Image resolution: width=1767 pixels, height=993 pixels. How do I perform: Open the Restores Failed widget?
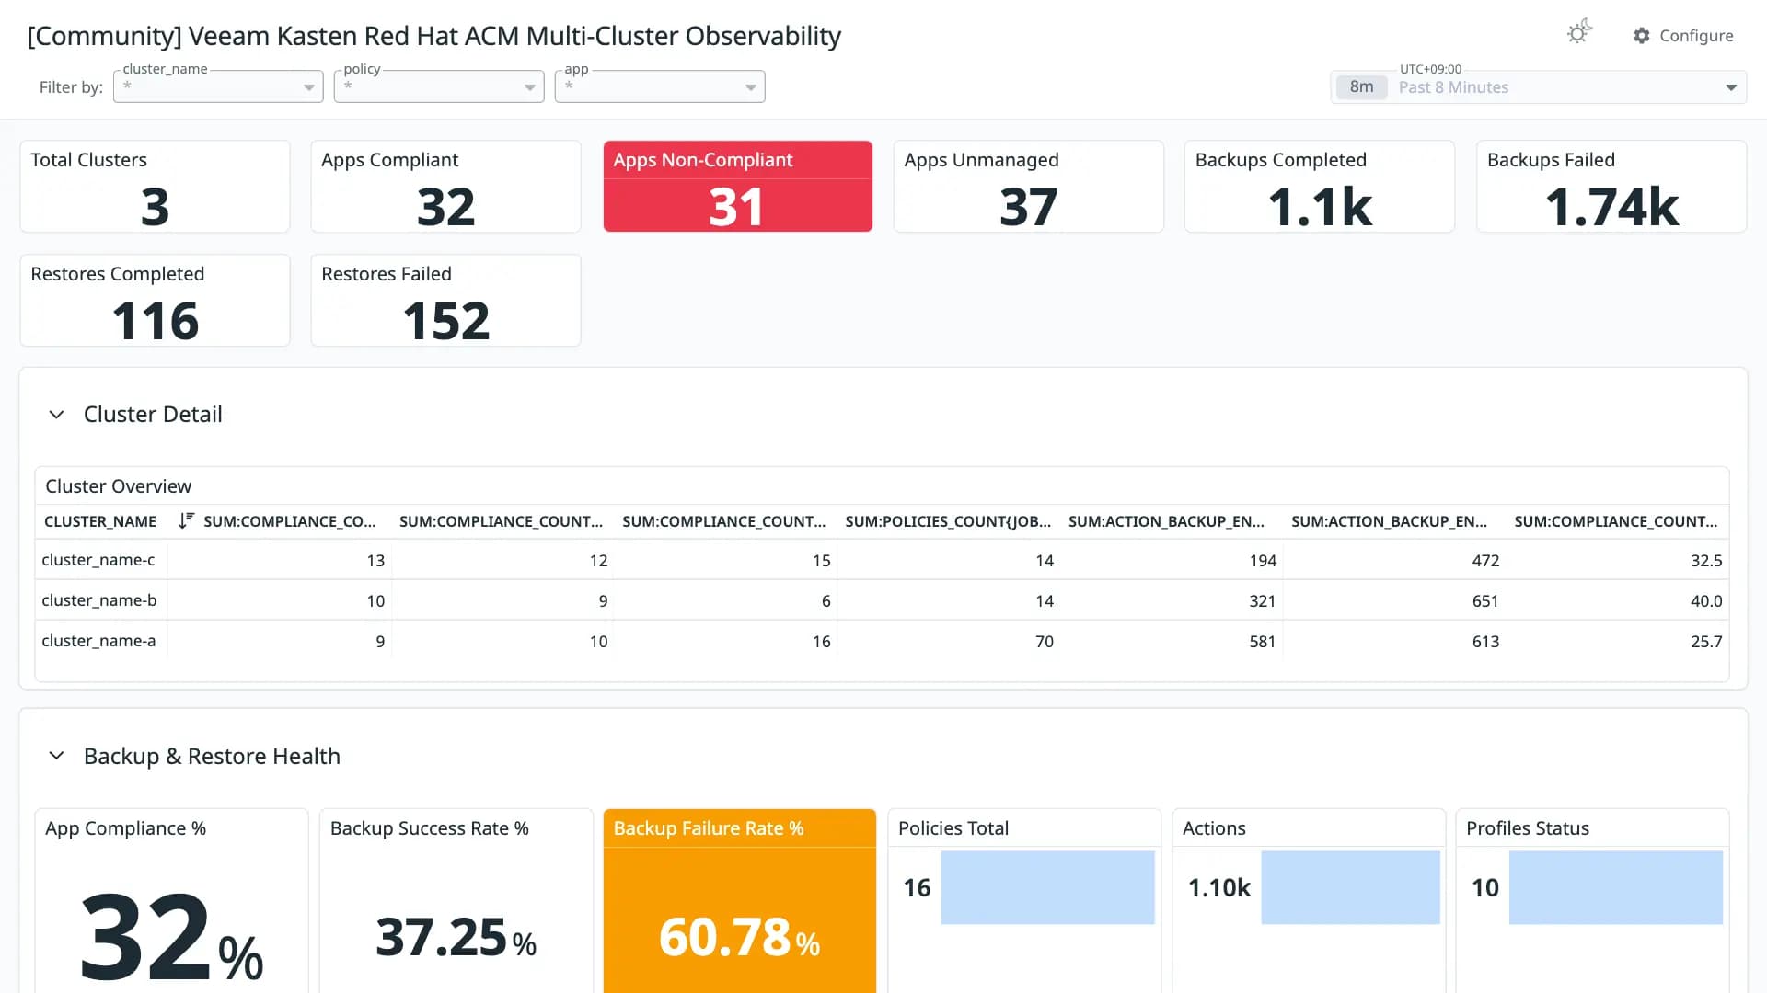445,301
